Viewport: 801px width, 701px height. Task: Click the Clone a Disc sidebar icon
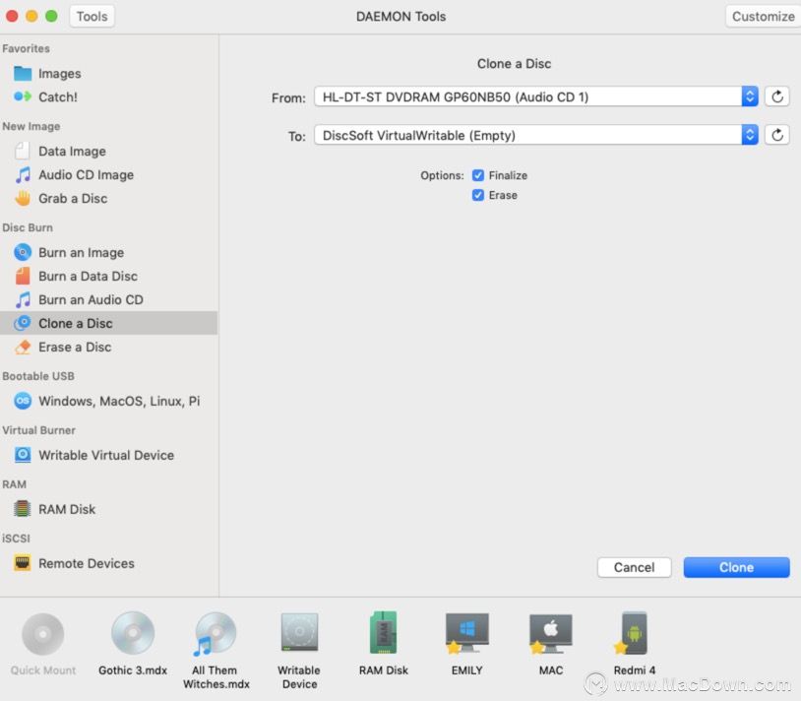(23, 323)
